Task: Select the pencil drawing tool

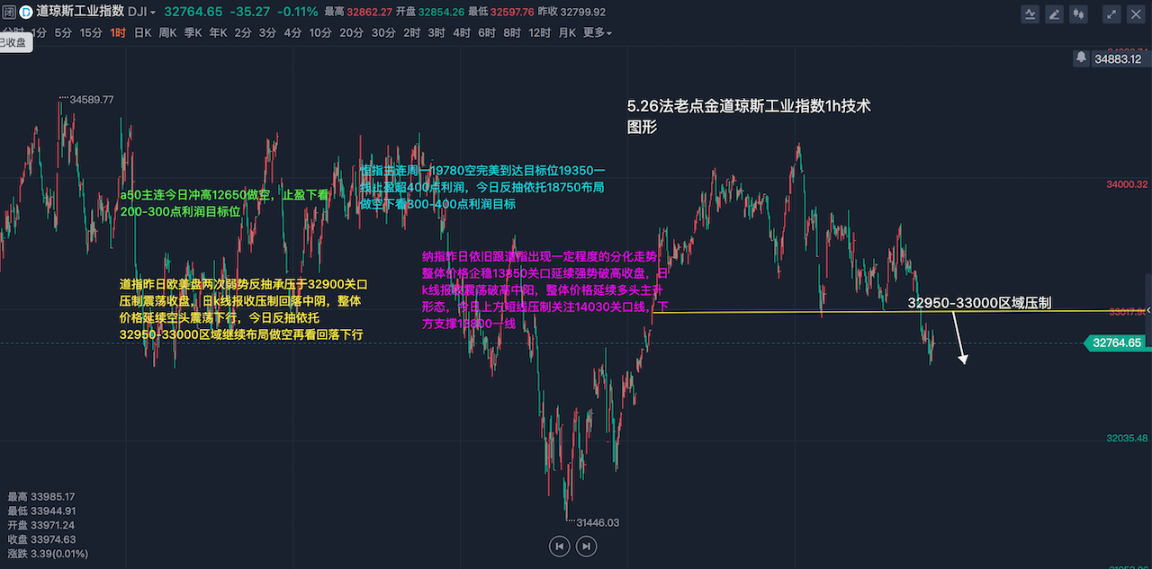Action: (1054, 13)
